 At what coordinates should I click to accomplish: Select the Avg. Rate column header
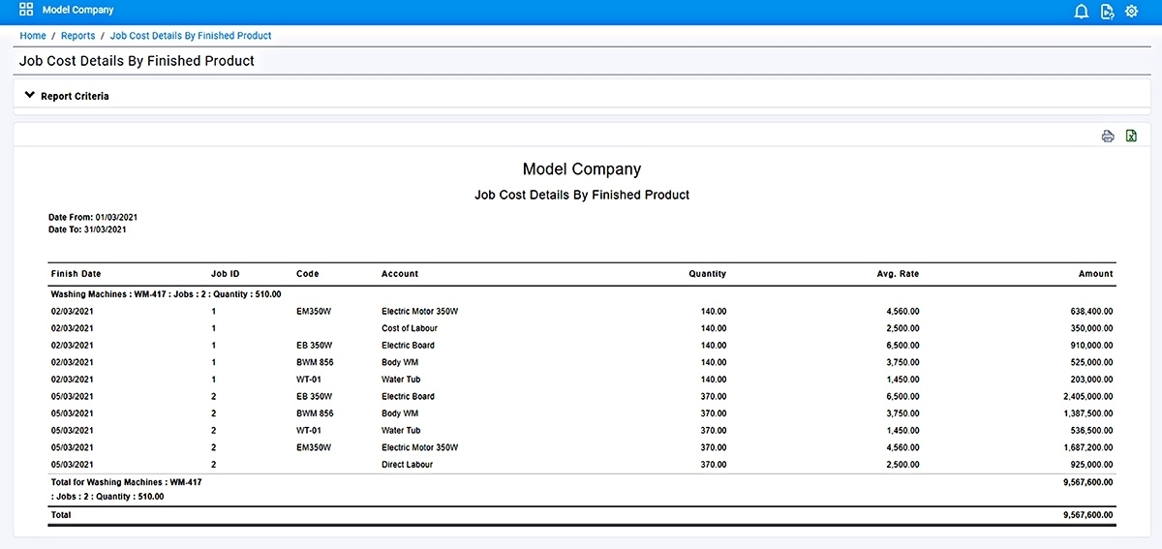(x=898, y=274)
